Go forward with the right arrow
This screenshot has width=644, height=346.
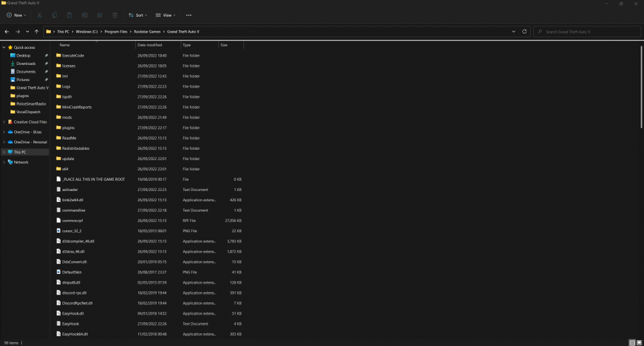click(17, 32)
